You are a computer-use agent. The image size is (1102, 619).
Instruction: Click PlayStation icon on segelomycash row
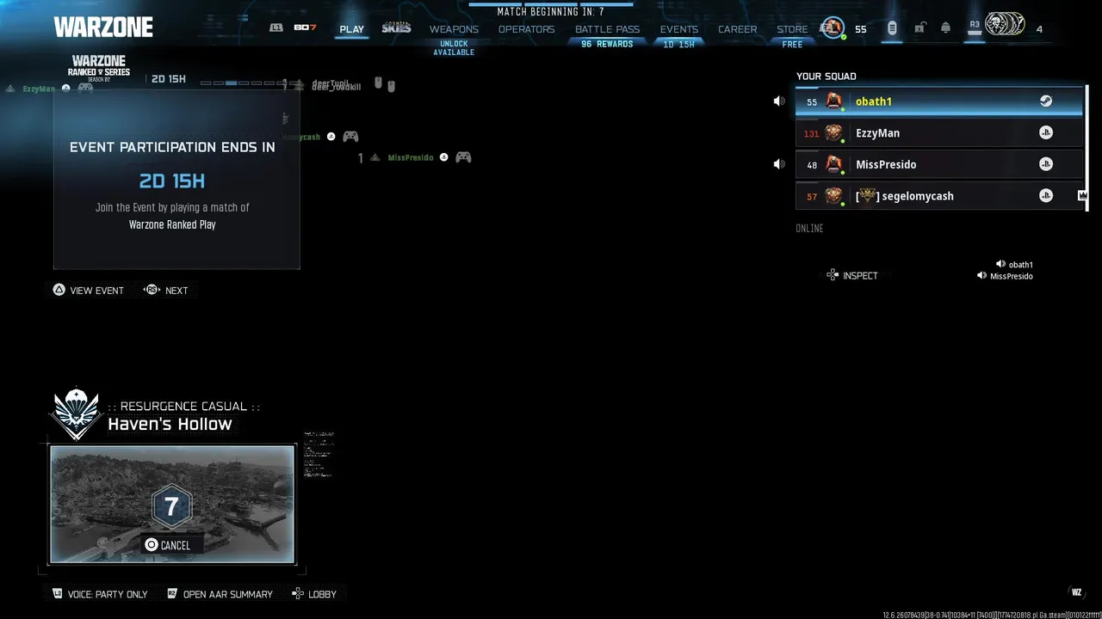1045,196
